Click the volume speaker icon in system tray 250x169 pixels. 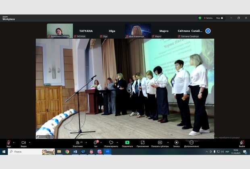223,152
